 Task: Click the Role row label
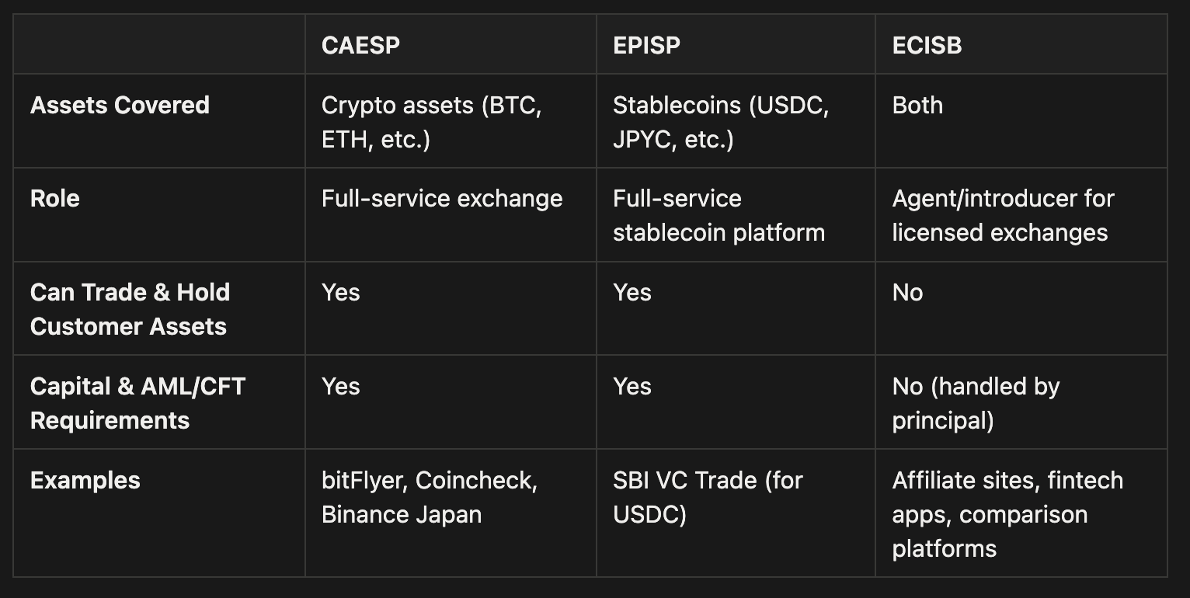[55, 199]
